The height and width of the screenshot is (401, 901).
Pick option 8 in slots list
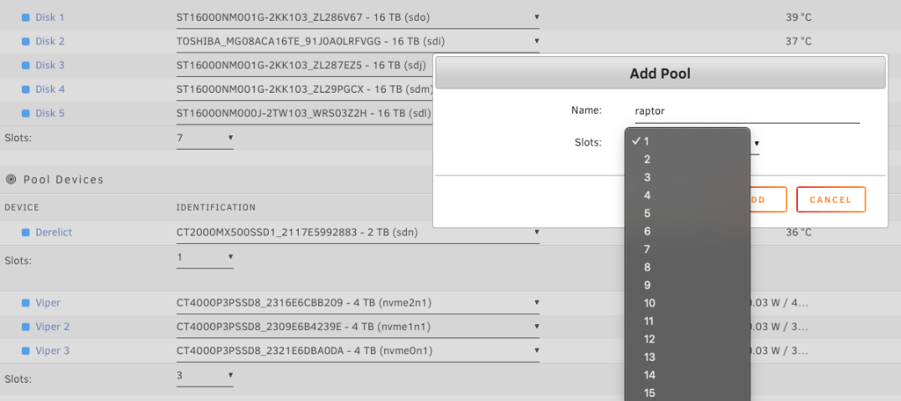(x=647, y=267)
